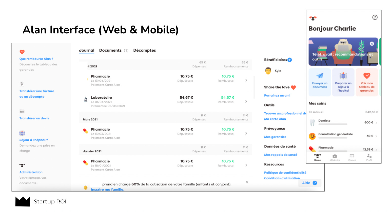Open the Que rembourse Alan link
The height and width of the screenshot is (212, 391).
36,59
